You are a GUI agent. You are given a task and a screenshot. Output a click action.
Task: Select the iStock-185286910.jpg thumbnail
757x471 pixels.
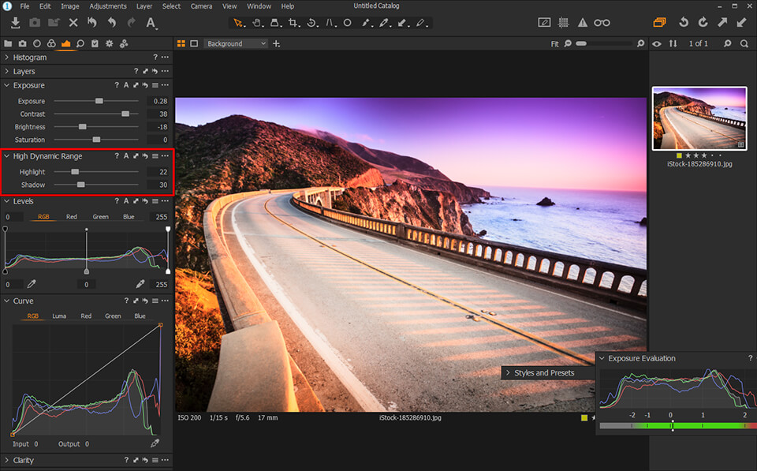coord(699,118)
